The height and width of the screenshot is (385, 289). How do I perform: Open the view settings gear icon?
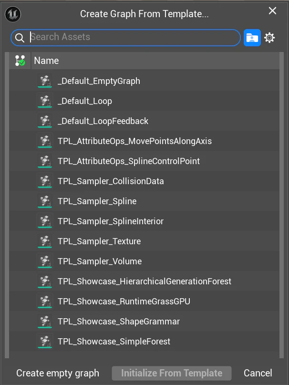click(x=269, y=38)
